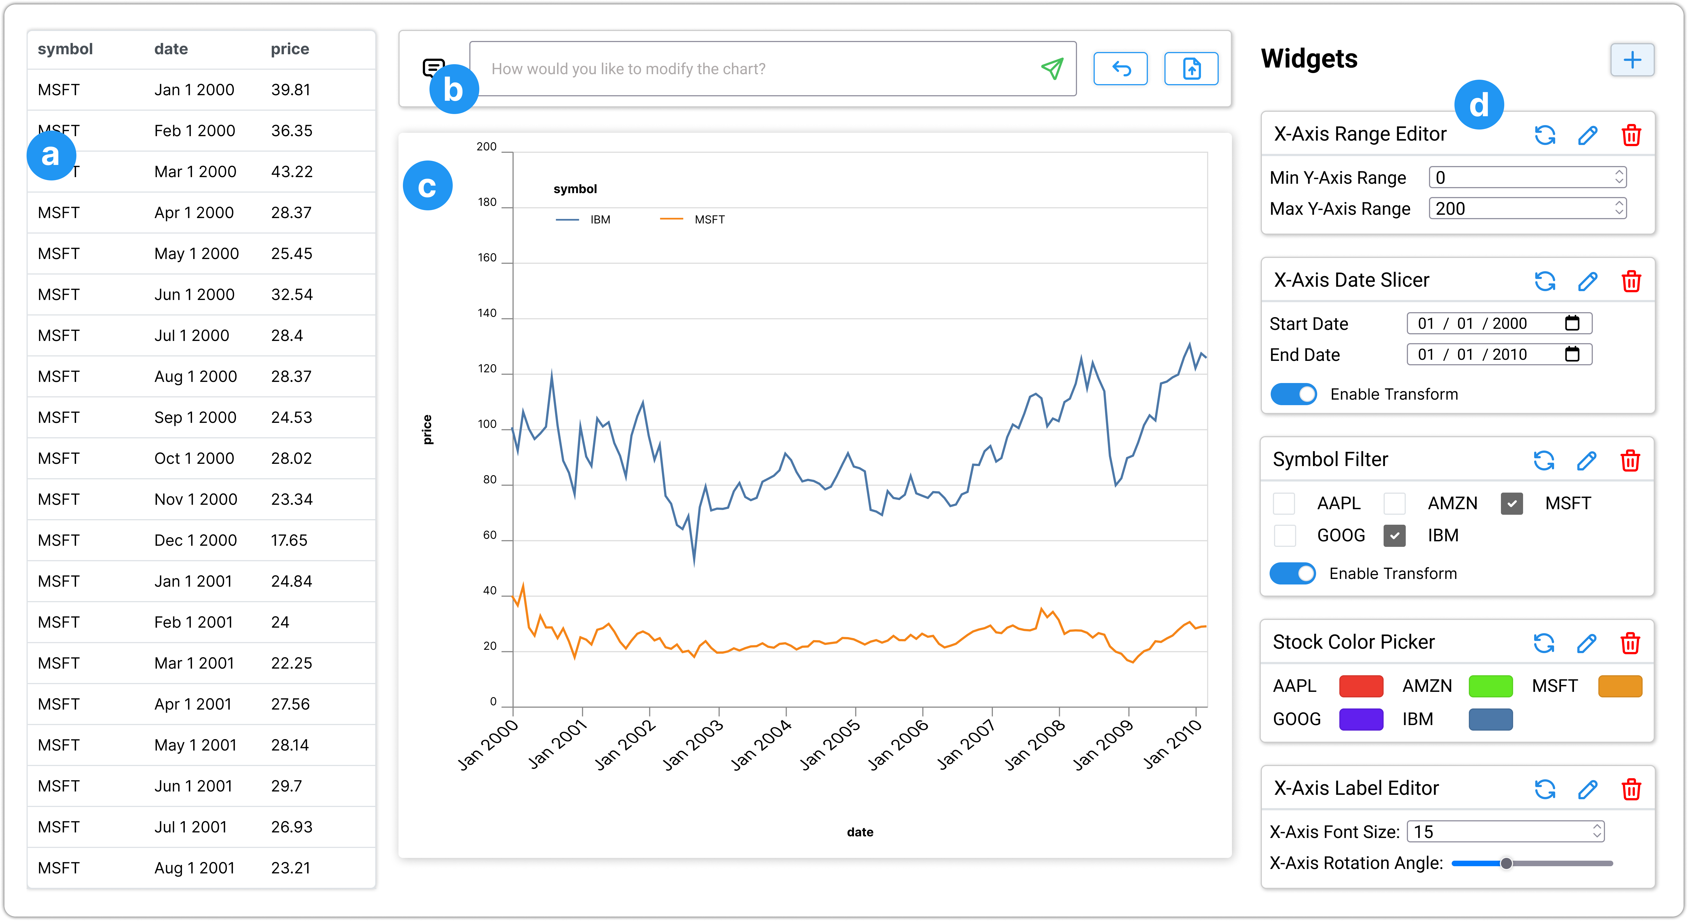Delete the X-Axis Label Editor widget
Viewport: 1688px width, 921px height.
pos(1631,789)
